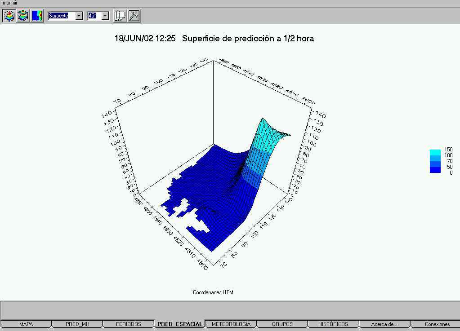Click the 'Coordenadas UTM' axis caption
Viewport: 460px width, 331px height.
coord(213,292)
